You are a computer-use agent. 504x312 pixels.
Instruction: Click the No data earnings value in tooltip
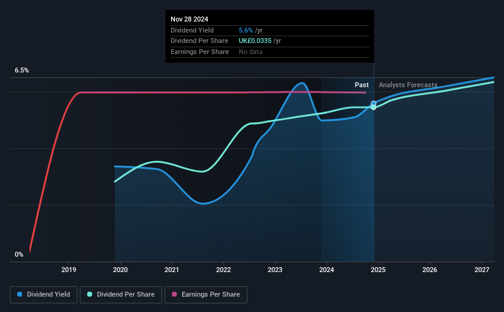250,52
